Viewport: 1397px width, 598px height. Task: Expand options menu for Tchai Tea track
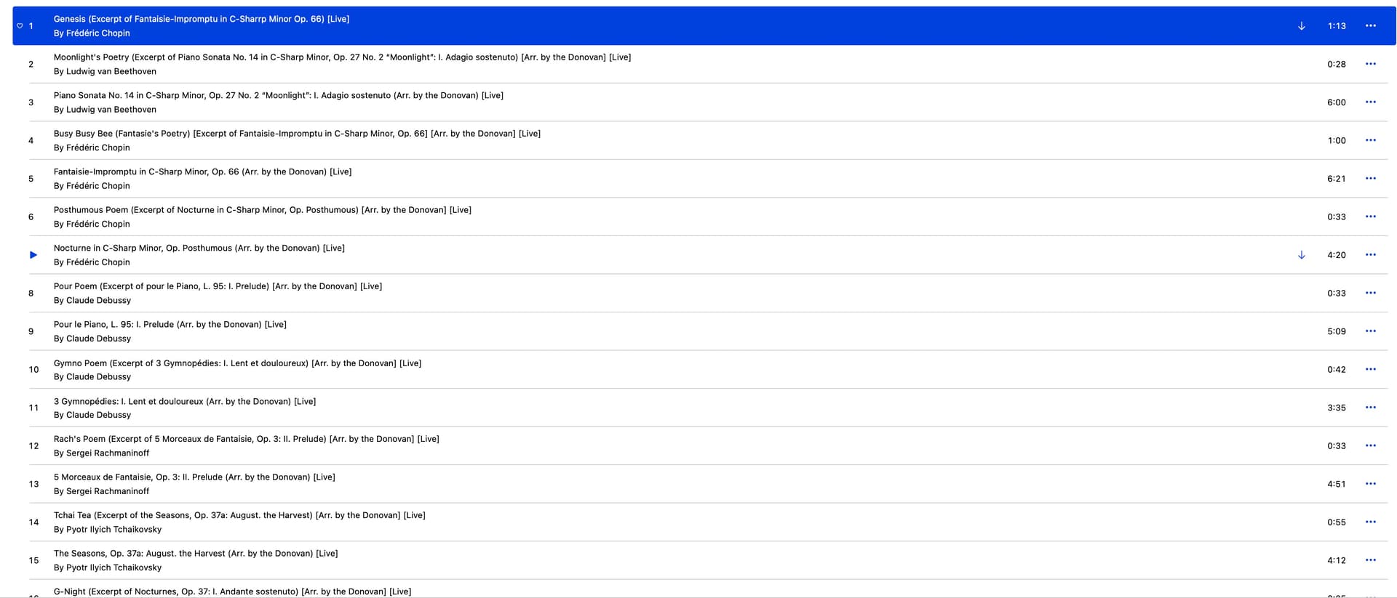1370,522
